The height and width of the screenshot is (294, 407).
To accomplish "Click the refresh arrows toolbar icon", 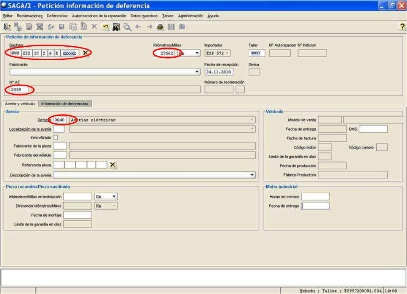I will point(51,27).
